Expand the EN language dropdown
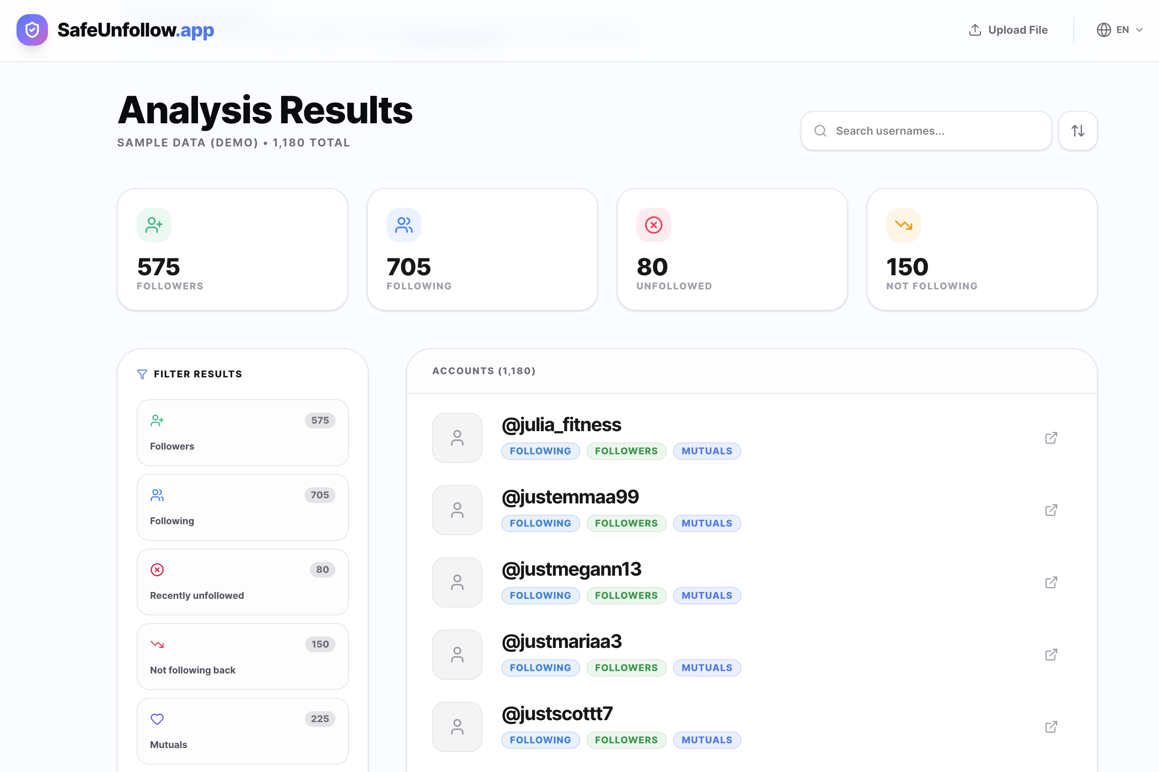This screenshot has width=1159, height=772. (x=1121, y=29)
